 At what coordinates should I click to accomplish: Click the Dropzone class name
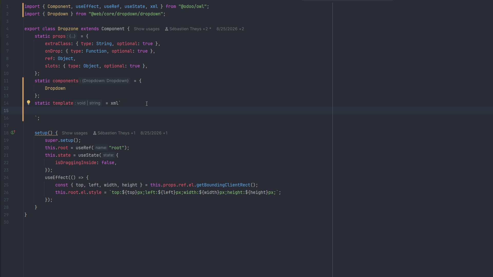click(x=68, y=29)
